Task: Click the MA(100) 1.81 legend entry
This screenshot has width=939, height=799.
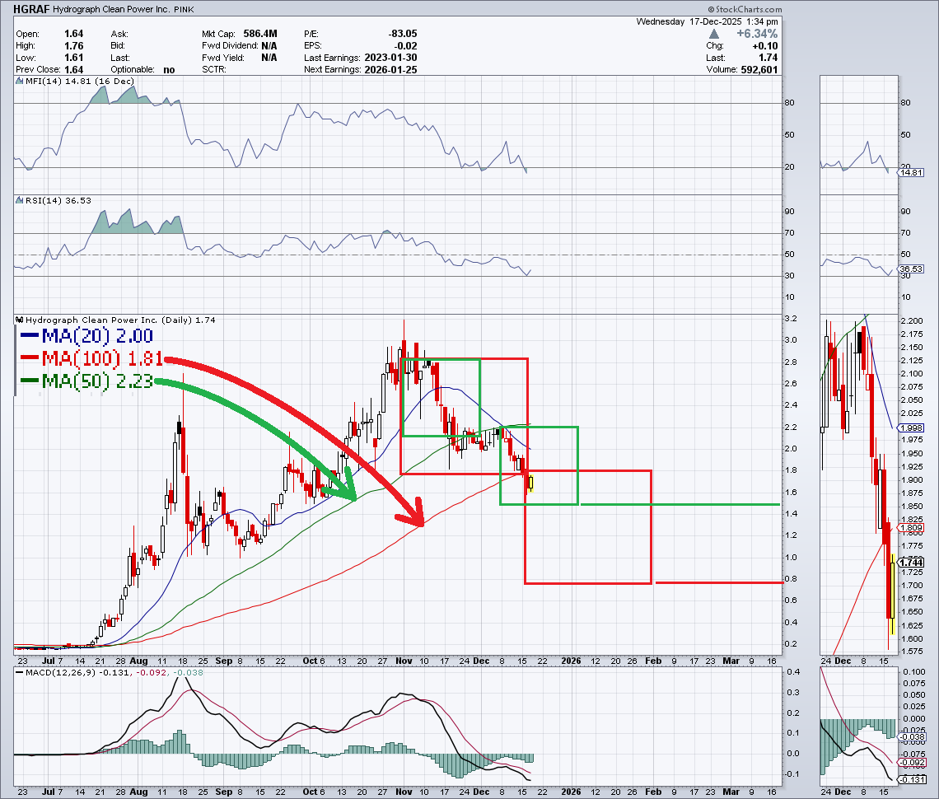Action: point(91,359)
